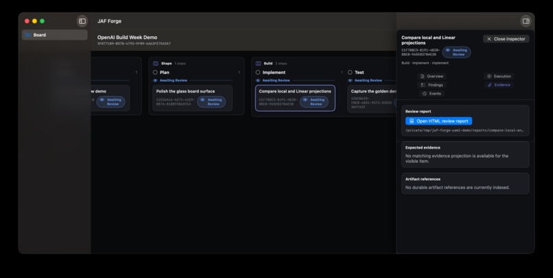Toggle the left sidebar panel icon
The width and height of the screenshot is (553, 278).
pos(82,21)
